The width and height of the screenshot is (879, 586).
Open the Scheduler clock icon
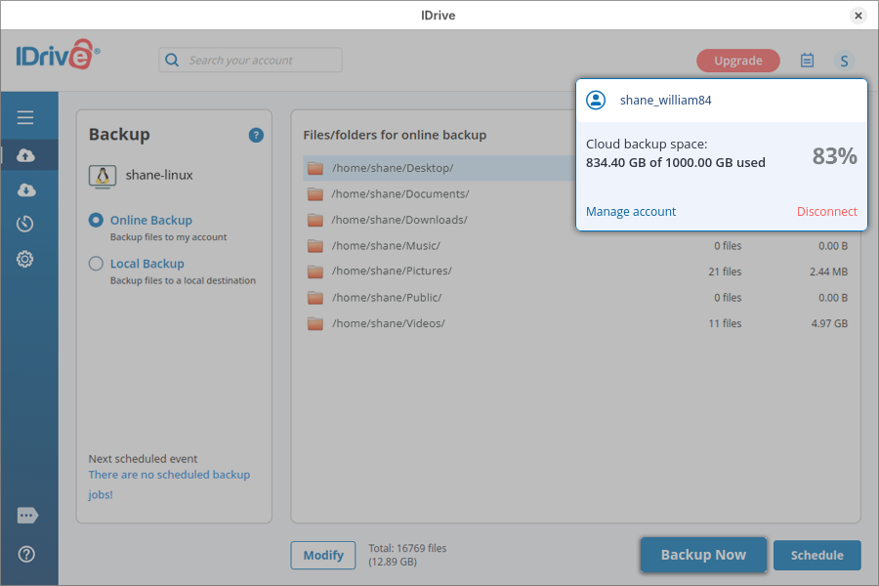click(x=25, y=224)
